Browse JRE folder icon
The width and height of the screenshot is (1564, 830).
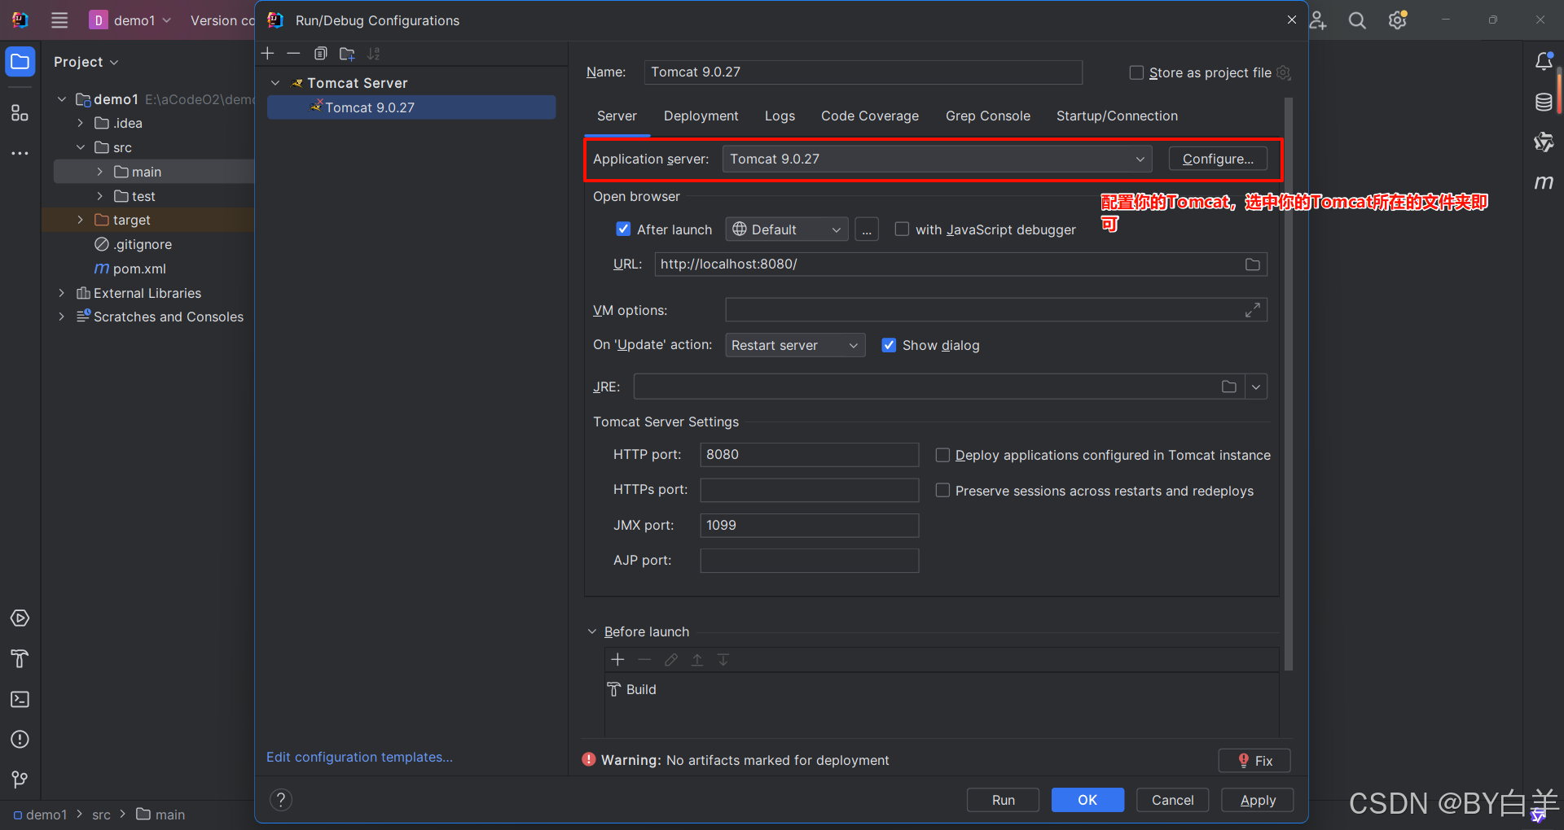pos(1229,387)
